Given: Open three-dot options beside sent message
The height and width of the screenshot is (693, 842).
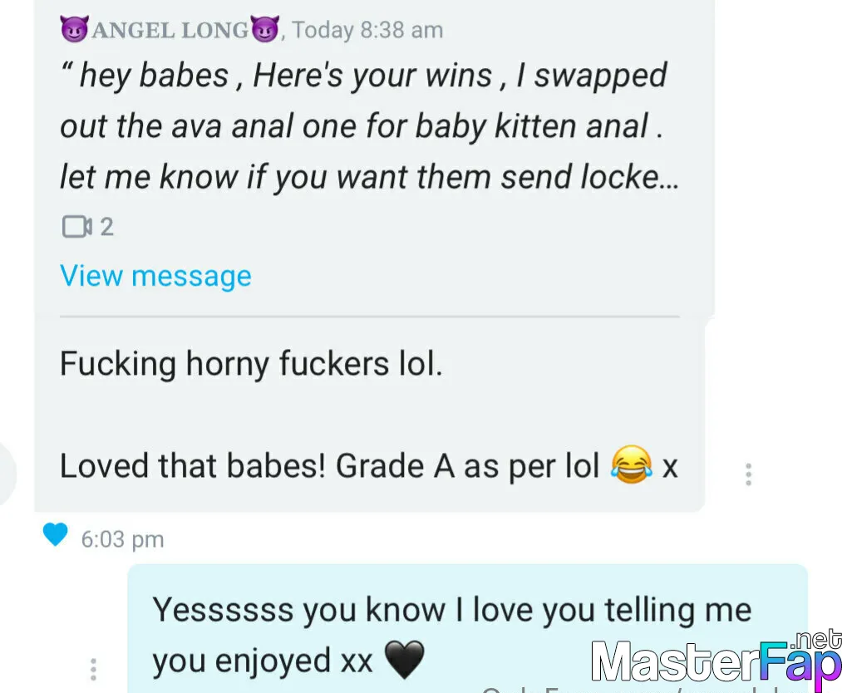Looking at the screenshot, I should pyautogui.click(x=93, y=670).
